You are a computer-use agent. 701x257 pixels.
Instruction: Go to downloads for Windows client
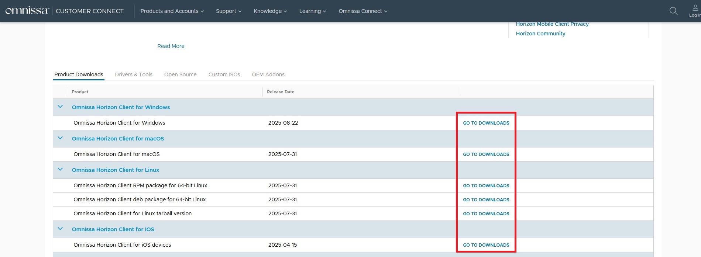click(x=486, y=123)
